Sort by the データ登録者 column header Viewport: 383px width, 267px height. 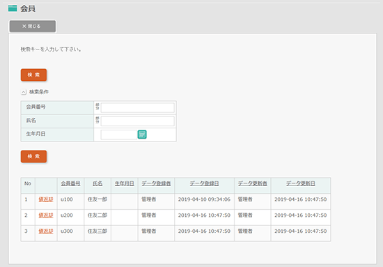[x=156, y=183]
